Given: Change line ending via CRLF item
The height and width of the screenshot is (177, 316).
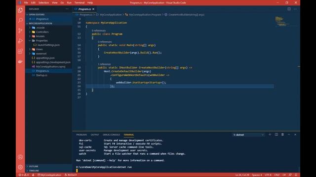Looking at the screenshot, I should pos(276,175).
